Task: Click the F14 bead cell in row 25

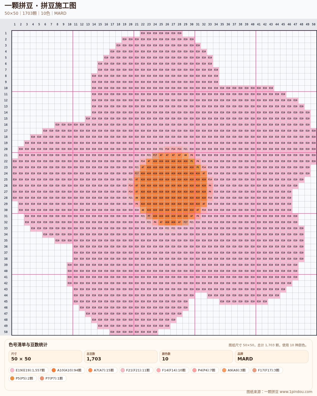Action: [210, 180]
